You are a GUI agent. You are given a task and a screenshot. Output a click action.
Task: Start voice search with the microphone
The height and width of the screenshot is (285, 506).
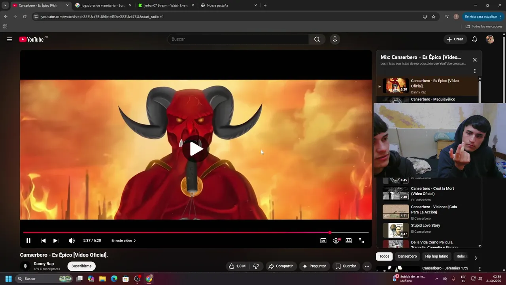335,39
